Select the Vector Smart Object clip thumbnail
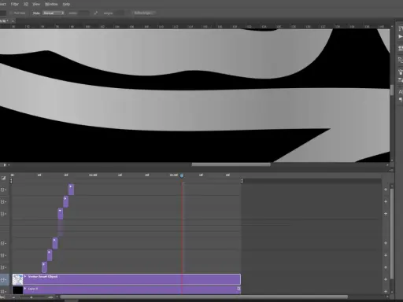This screenshot has width=403, height=302. (x=18, y=279)
